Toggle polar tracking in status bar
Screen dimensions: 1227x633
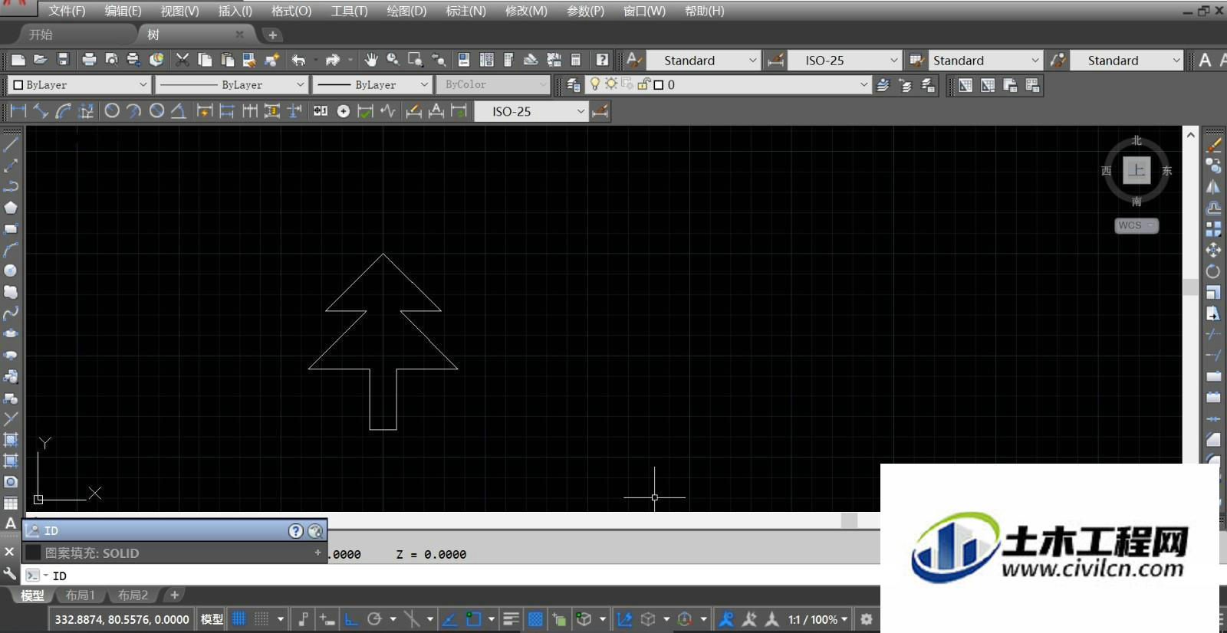374,618
